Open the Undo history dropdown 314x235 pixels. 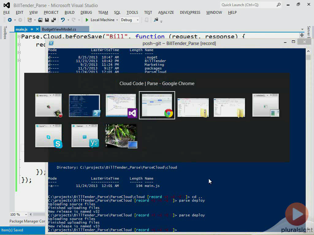tap(68, 20)
